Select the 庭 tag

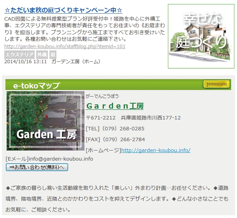point(53,55)
